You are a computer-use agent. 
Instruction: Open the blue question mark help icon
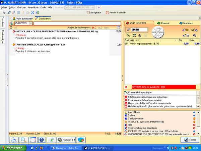tap(42, 140)
